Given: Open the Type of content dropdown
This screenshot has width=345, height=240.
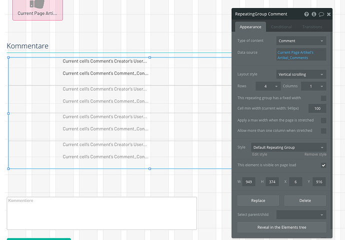Looking at the screenshot, I should coord(301,41).
